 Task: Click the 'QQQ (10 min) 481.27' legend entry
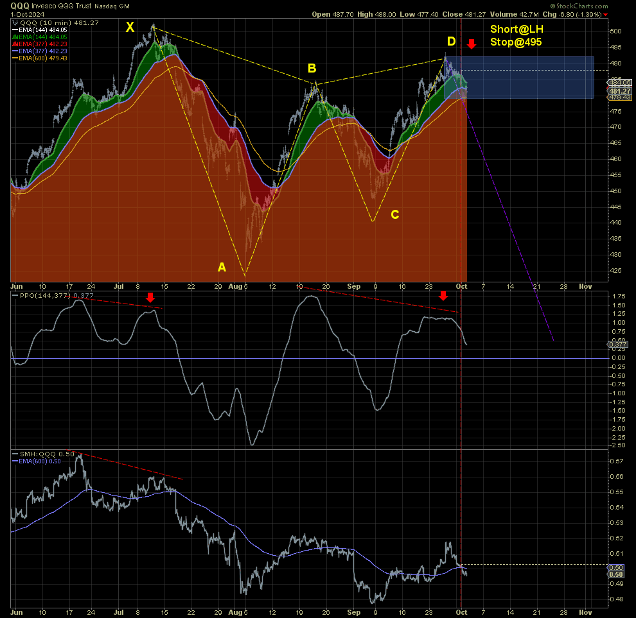pos(56,22)
